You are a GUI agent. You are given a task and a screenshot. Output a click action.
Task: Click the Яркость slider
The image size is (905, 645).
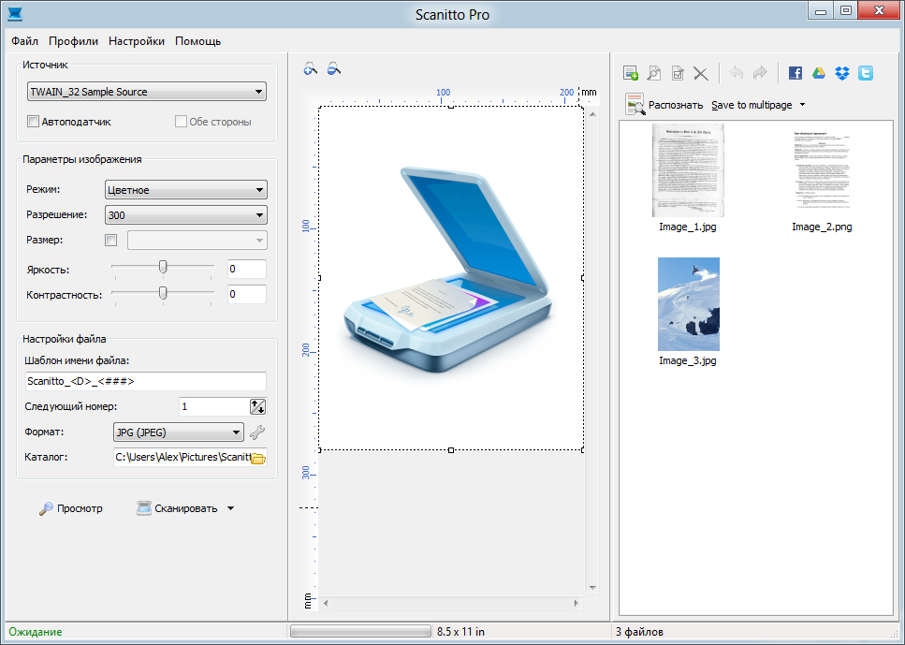coord(163,267)
